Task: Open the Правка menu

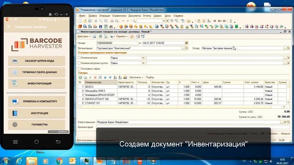Action: (93, 16)
